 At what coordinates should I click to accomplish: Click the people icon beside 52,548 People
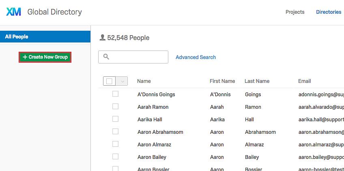tap(102, 38)
